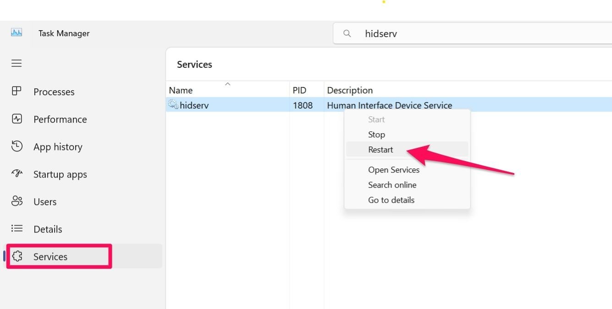Select Go to details menu entry
612x309 pixels.
pos(391,200)
